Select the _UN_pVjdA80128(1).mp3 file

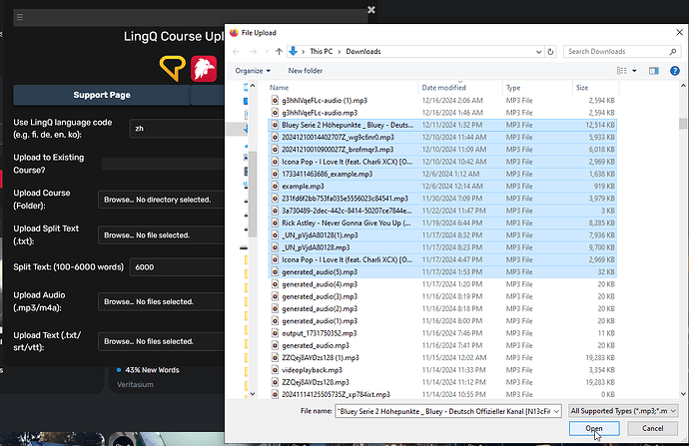coord(442,235)
